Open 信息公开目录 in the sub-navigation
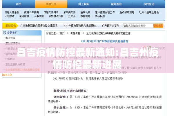 pyautogui.click(x=51, y=12)
